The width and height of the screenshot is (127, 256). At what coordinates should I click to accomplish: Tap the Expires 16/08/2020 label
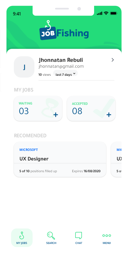86,171
